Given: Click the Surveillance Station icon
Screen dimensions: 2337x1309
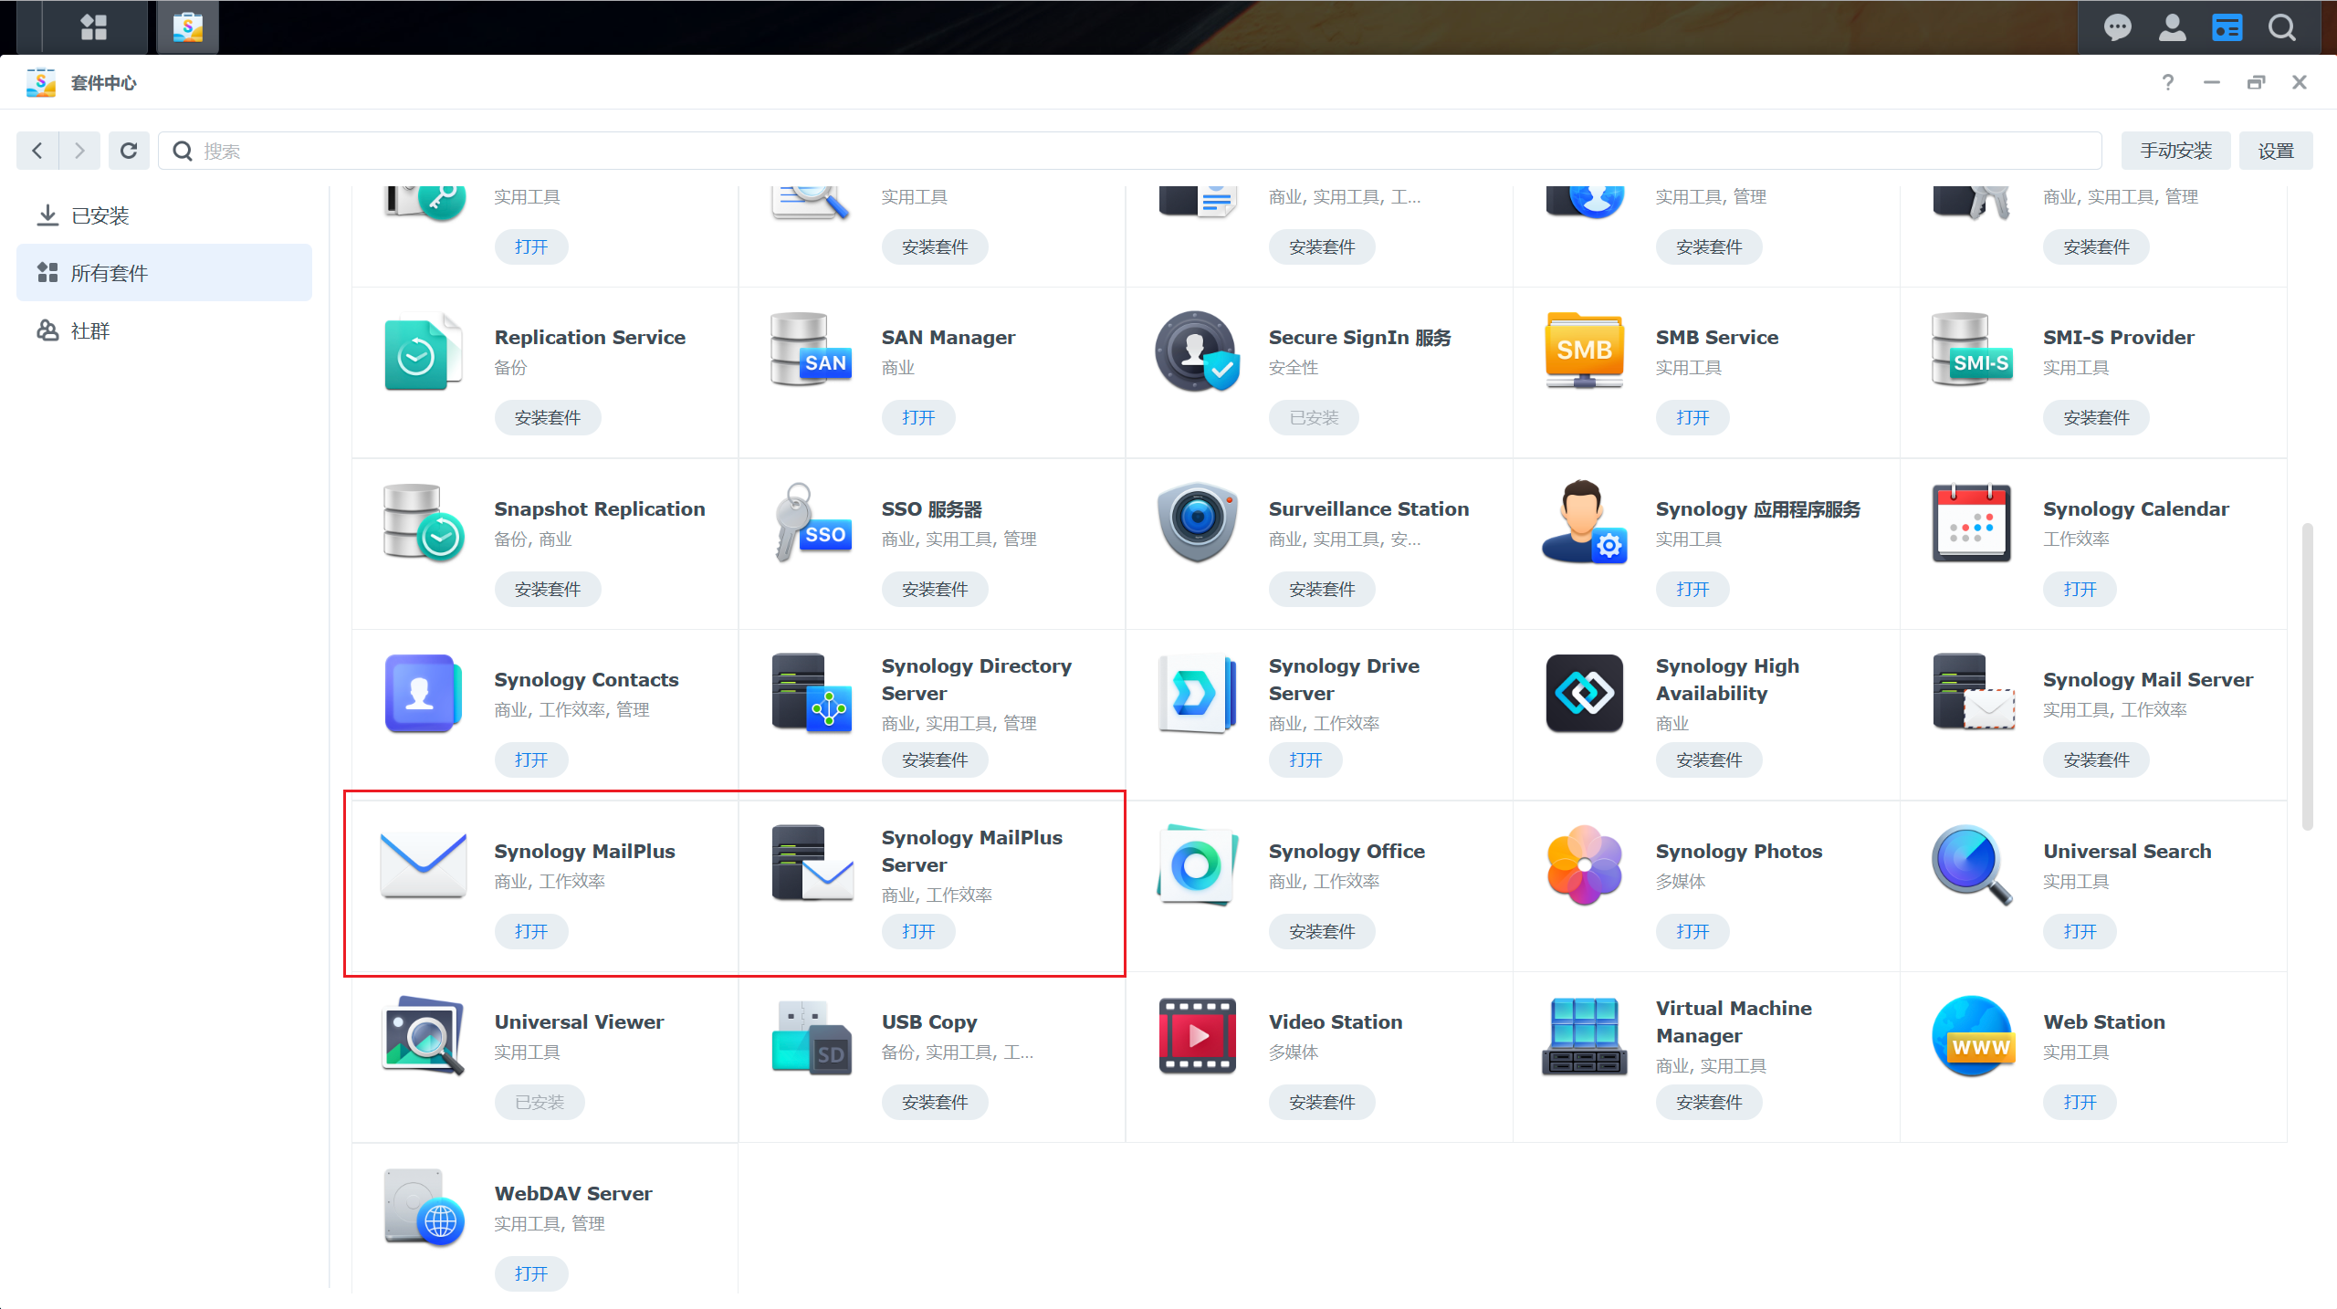Looking at the screenshot, I should 1198,522.
